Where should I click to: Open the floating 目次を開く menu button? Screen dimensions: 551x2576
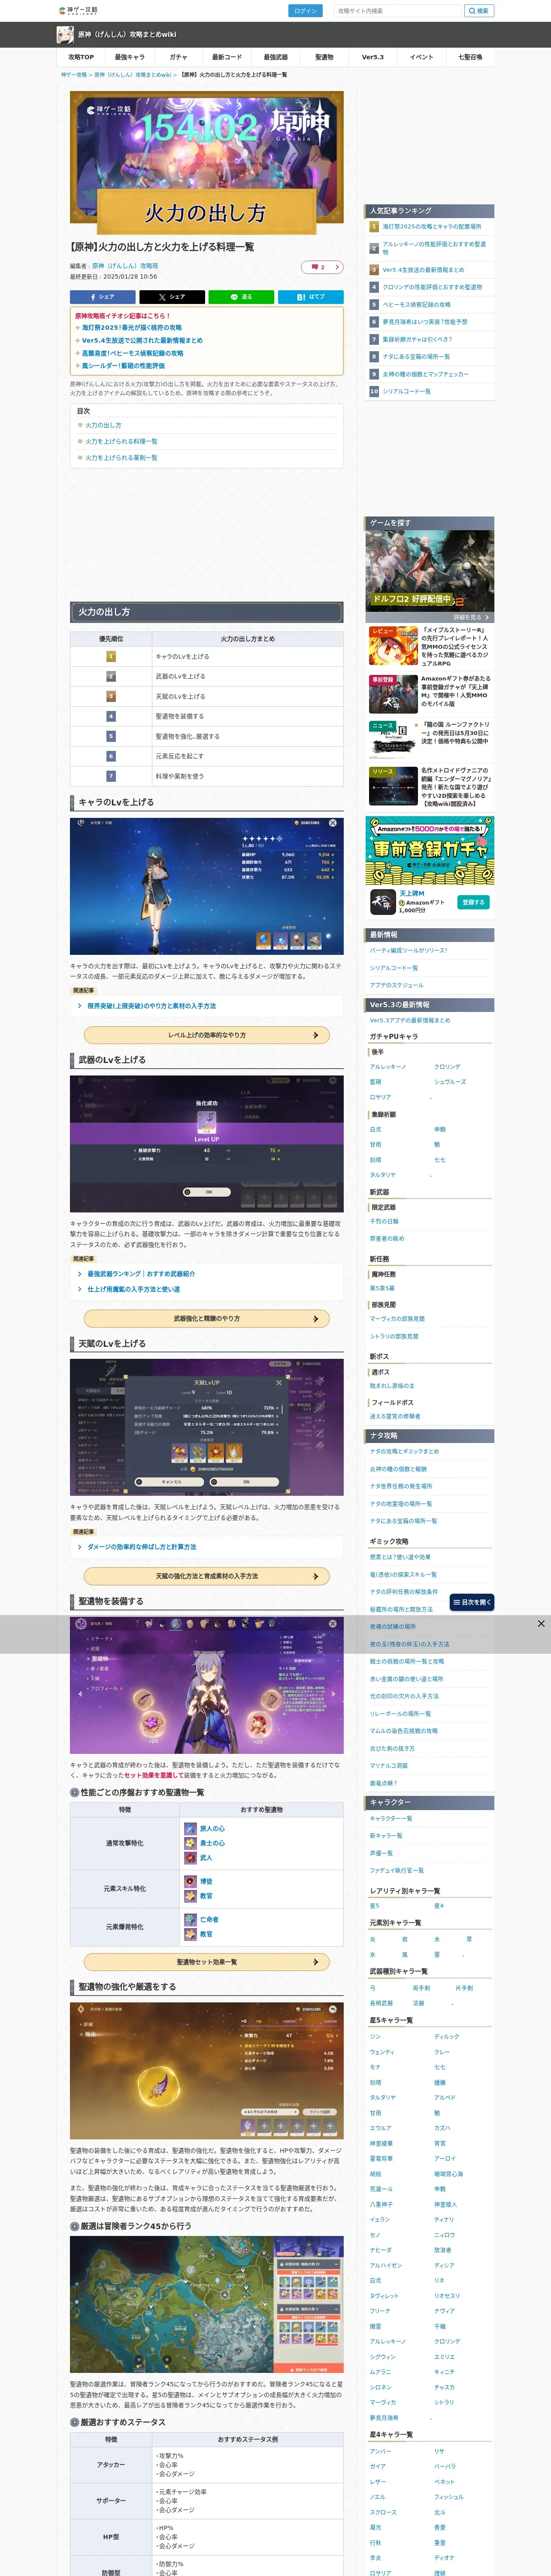[x=472, y=1601]
